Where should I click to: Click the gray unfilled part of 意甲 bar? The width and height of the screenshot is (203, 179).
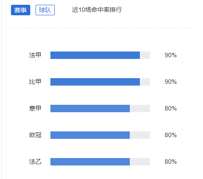pyautogui.click(x=140, y=108)
